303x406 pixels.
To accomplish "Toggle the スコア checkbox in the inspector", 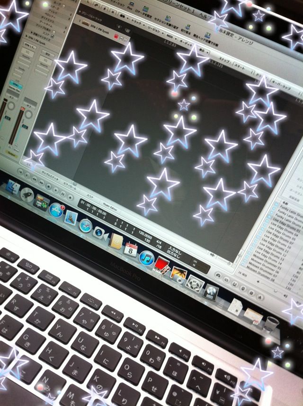I will pos(52,36).
